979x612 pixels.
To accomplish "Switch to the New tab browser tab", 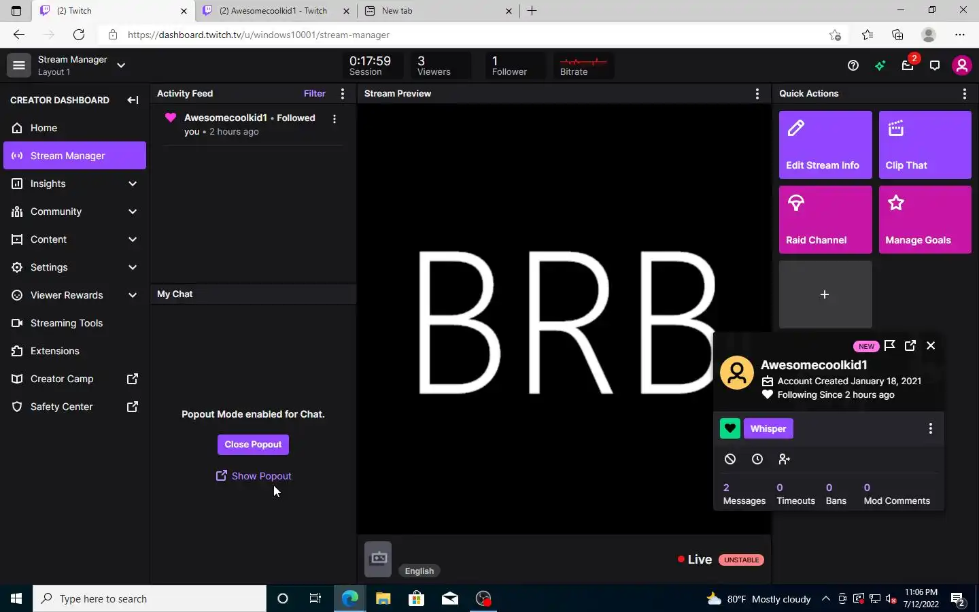I will click(x=439, y=11).
